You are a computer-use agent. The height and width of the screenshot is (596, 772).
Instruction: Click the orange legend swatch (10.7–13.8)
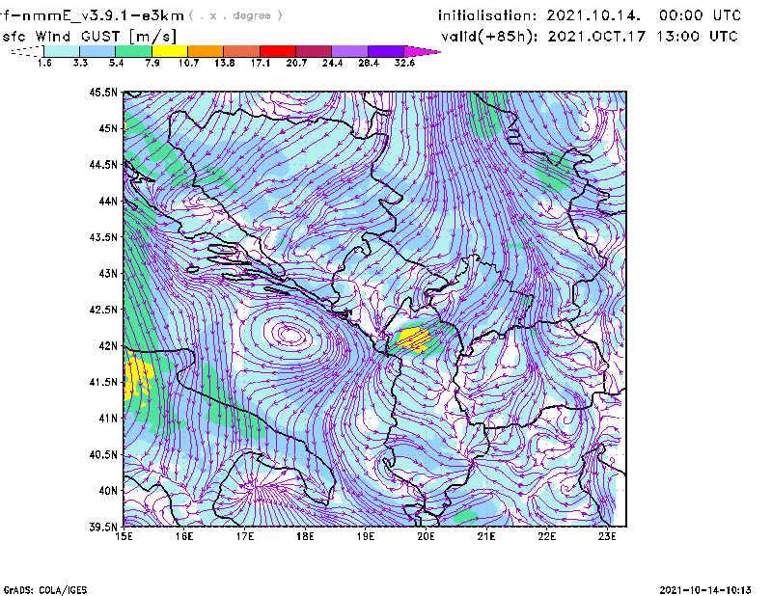(x=206, y=51)
